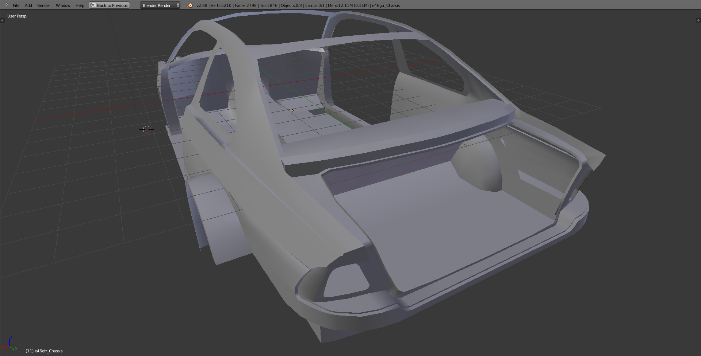The image size is (701, 356).
Task: Click the 'Lamps:0/1' statistic
Action: 315,5
